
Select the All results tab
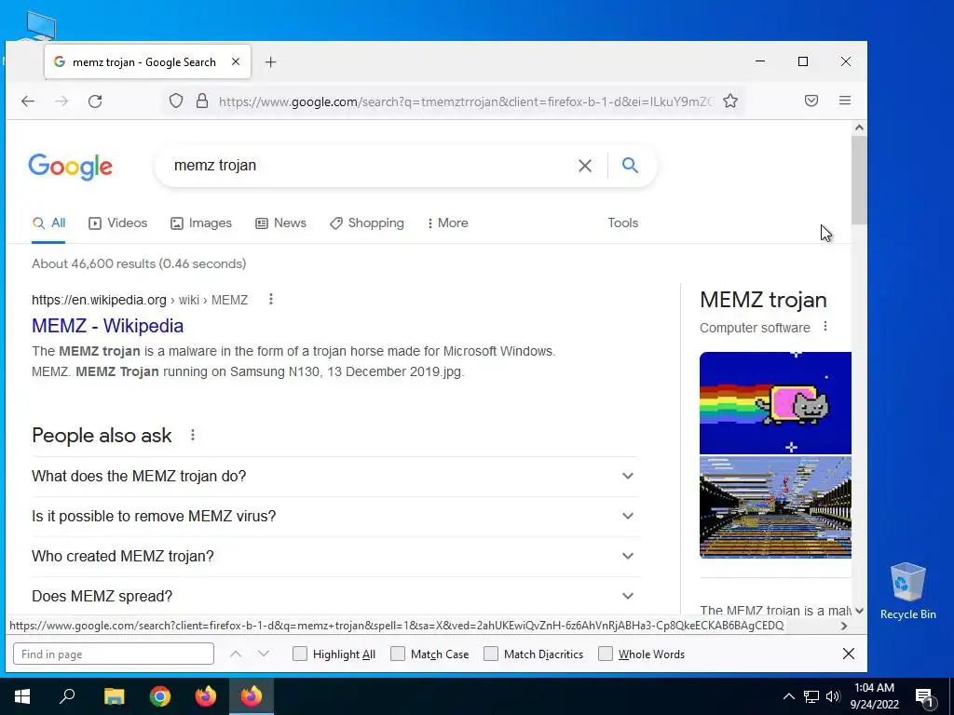pyautogui.click(x=48, y=223)
